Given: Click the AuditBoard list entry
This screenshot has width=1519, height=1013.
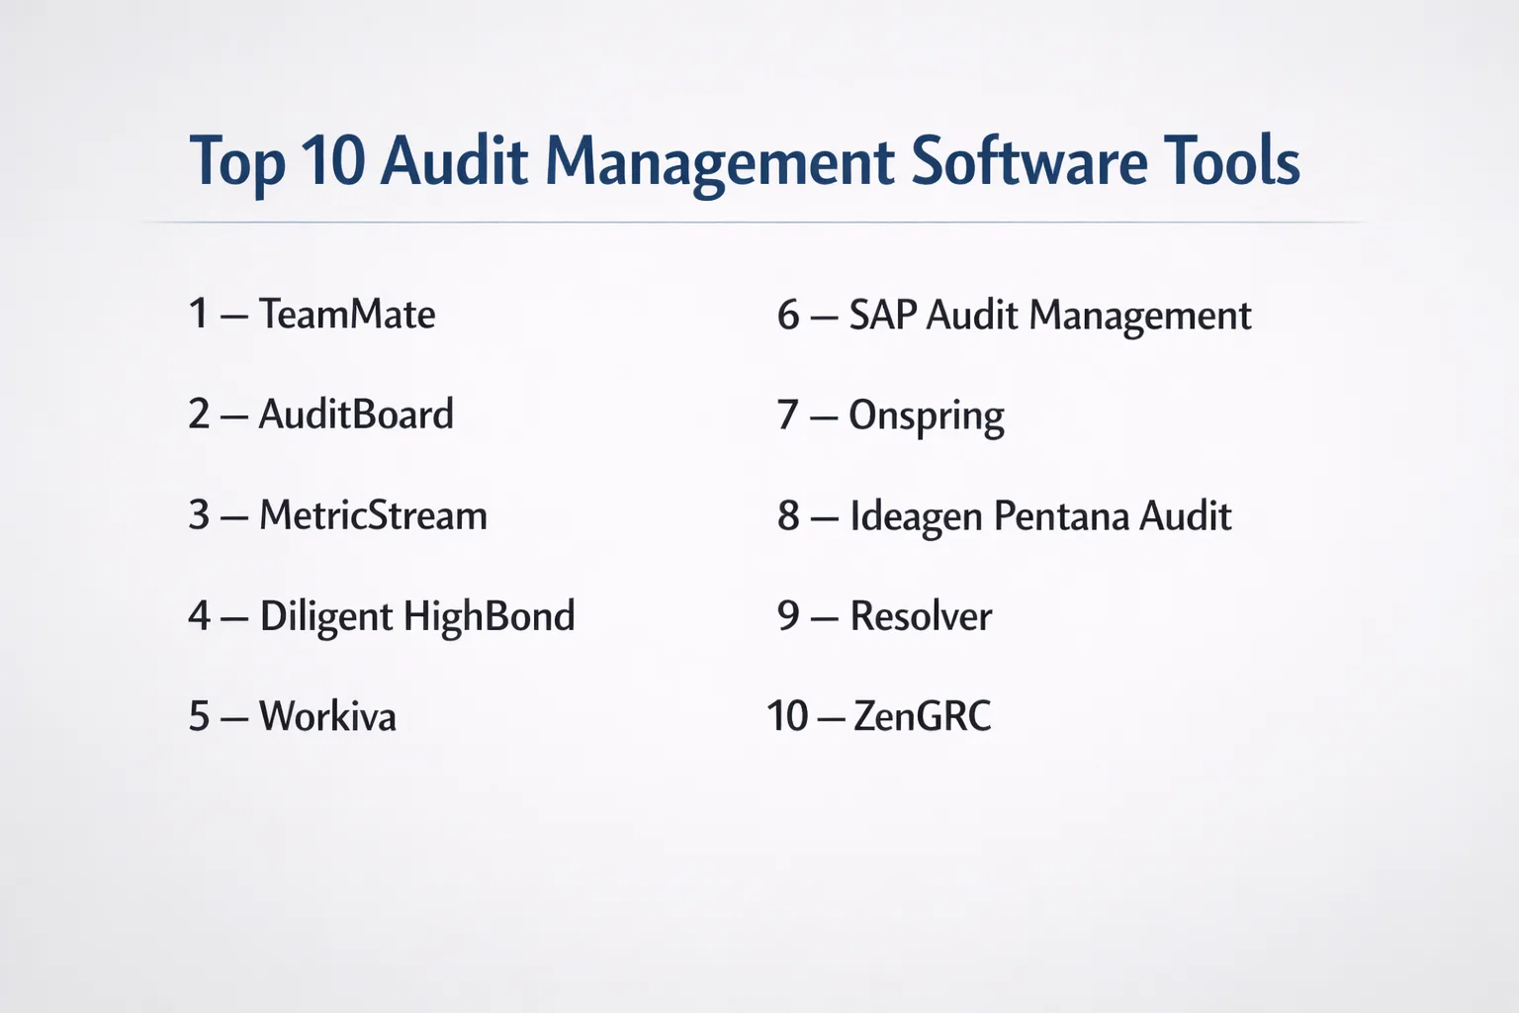Looking at the screenshot, I should coord(356,414).
